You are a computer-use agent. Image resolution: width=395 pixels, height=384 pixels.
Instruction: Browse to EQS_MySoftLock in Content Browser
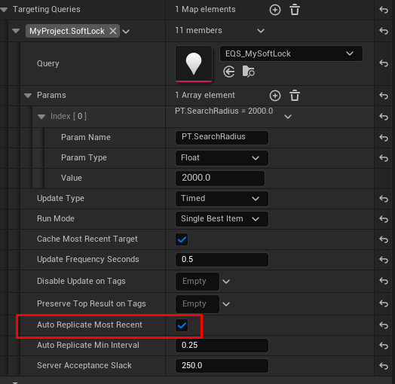click(x=249, y=72)
